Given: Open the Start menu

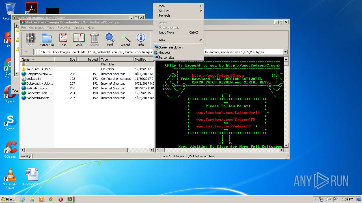Looking at the screenshot, I should (x=8, y=199).
